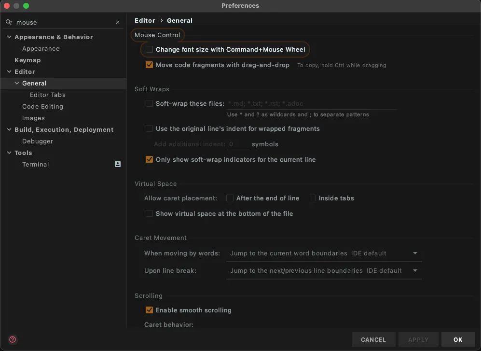Disable smooth scrolling checkbox

coord(150,310)
